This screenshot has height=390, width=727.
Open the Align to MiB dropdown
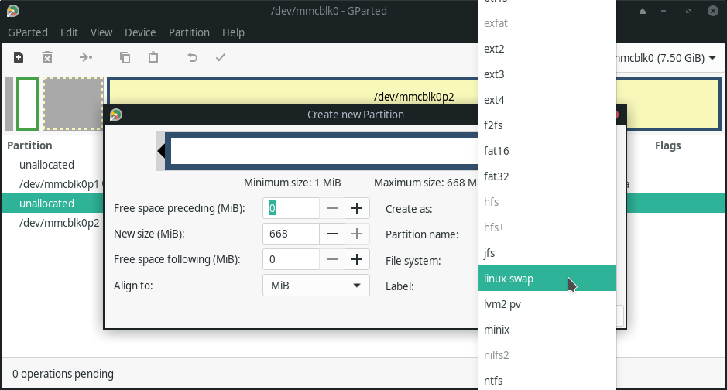tap(316, 286)
